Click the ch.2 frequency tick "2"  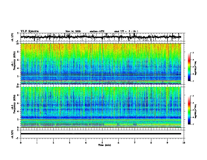(18, 119)
